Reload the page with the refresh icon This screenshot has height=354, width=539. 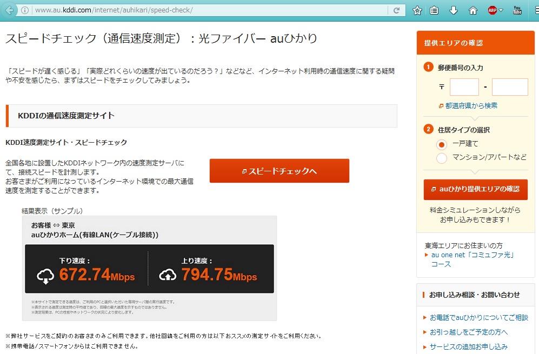(397, 10)
